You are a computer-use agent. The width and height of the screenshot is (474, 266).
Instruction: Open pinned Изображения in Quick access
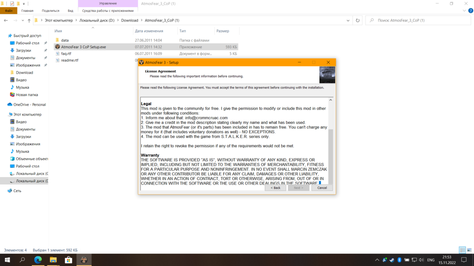click(x=28, y=65)
